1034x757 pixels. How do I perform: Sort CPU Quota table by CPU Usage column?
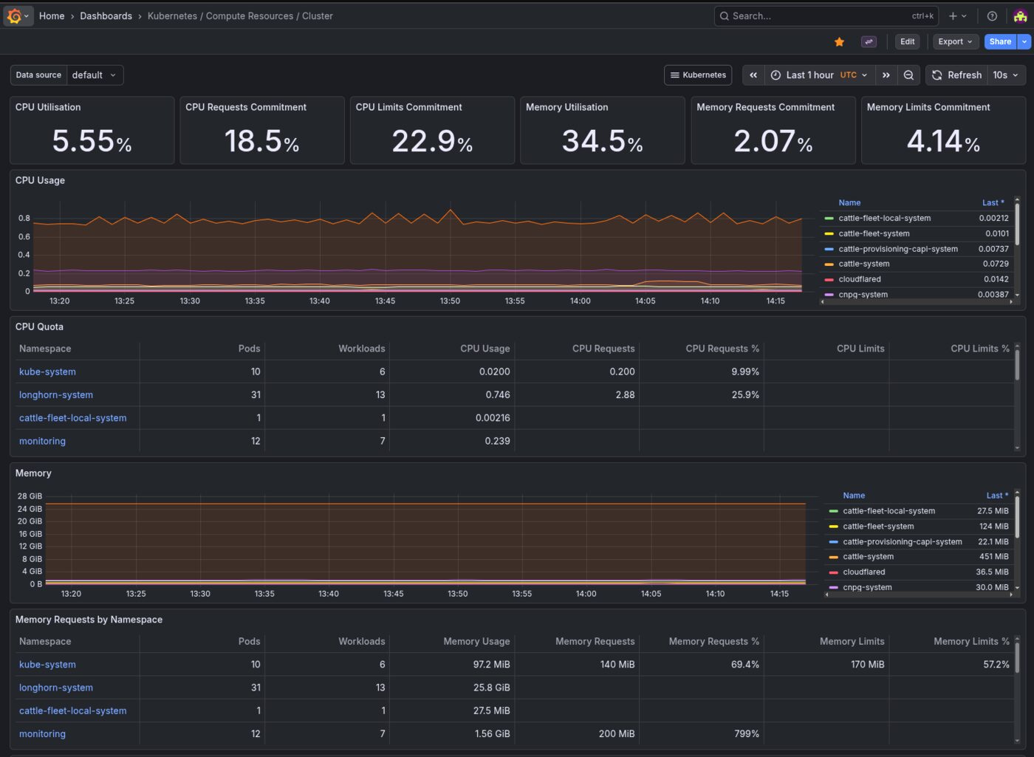coord(485,349)
